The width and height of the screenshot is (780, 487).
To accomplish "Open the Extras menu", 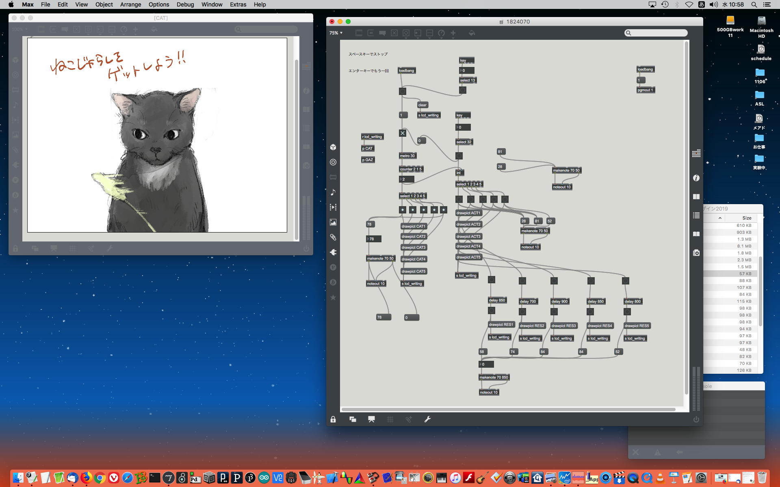I will click(x=238, y=4).
